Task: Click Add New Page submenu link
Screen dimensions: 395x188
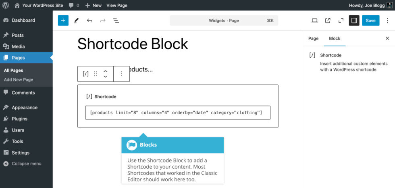Action: tap(19, 79)
